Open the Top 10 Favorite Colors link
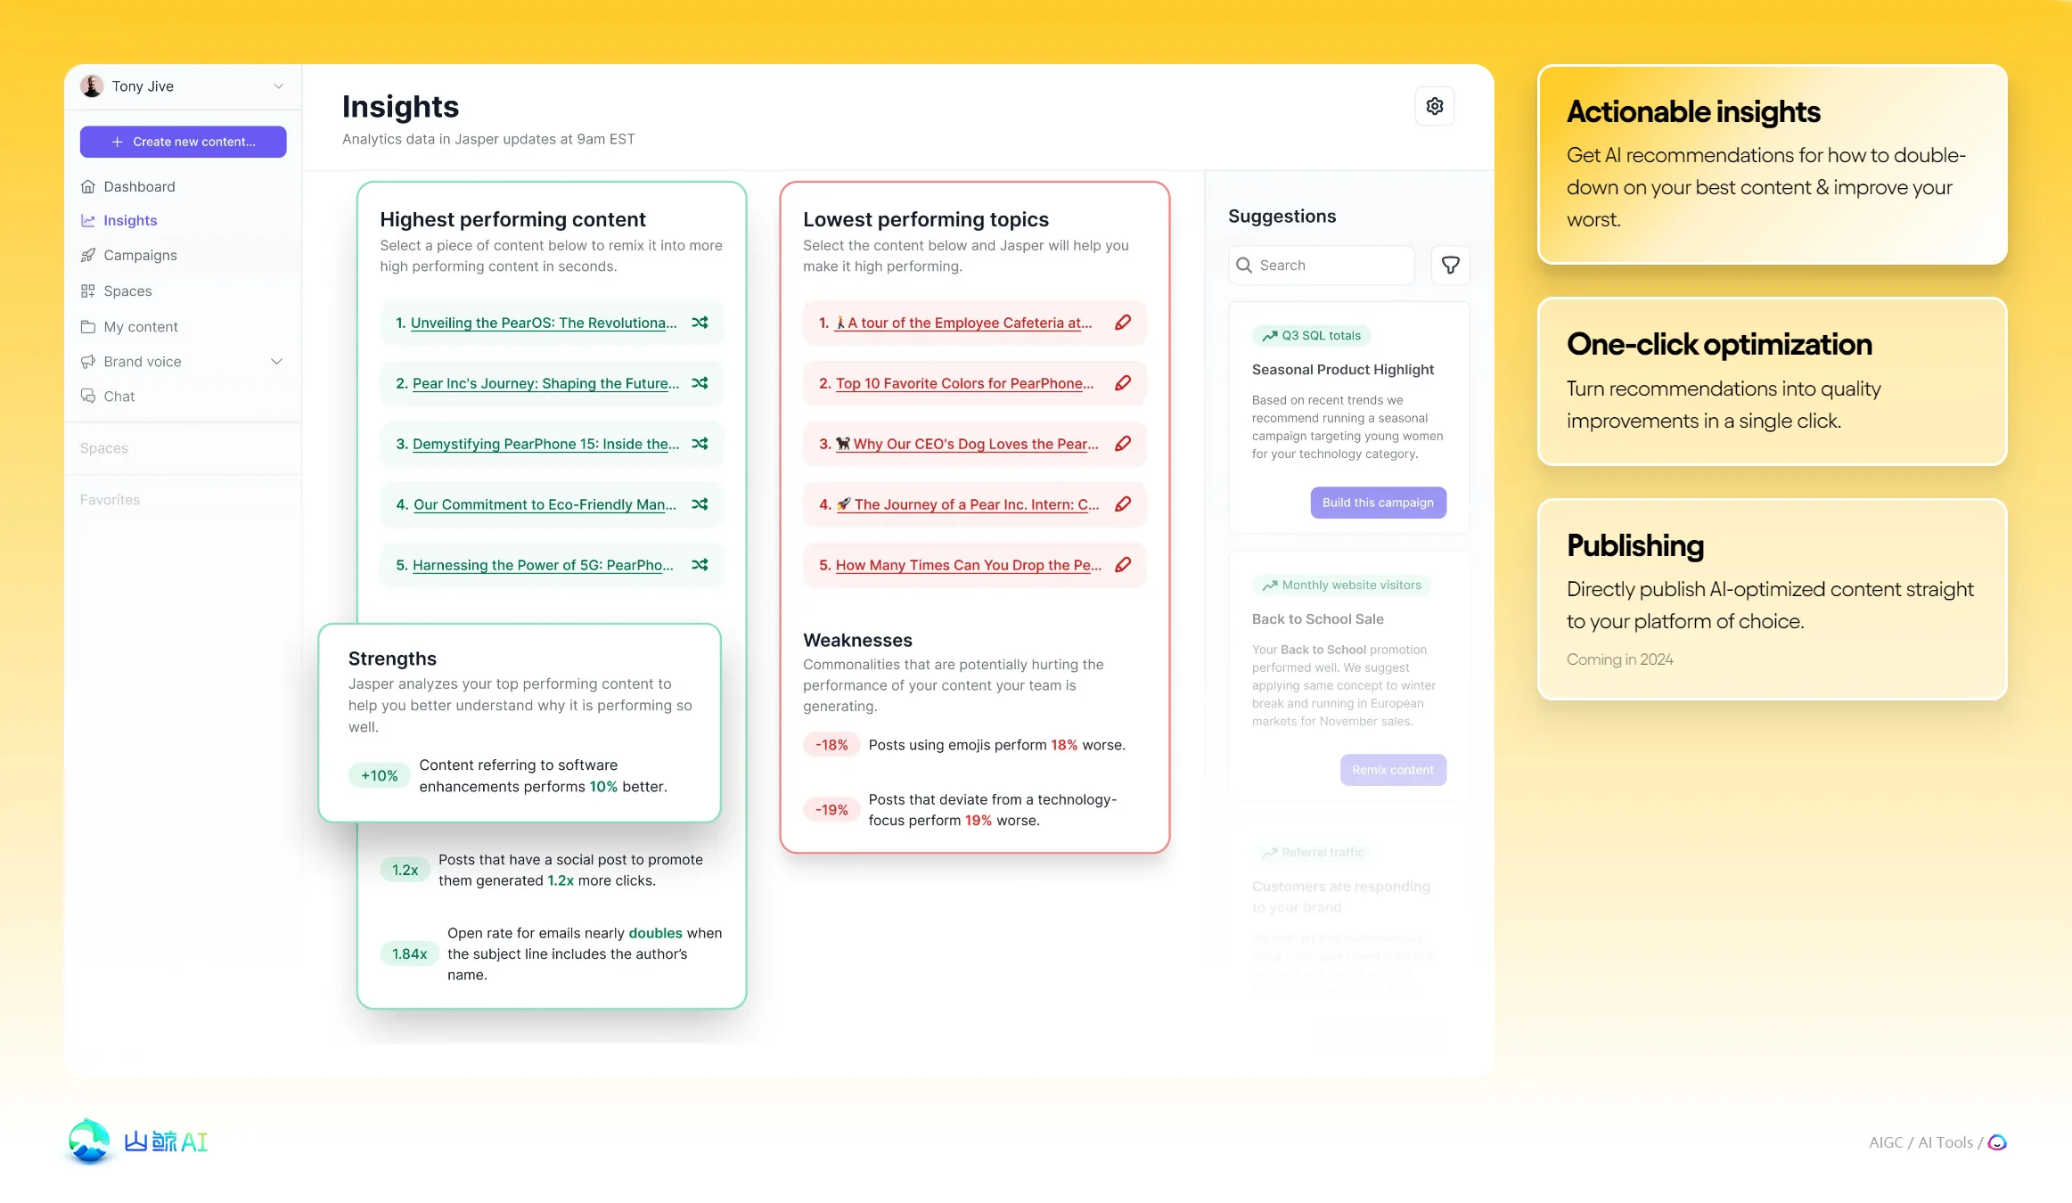The image size is (2072, 1203). pyautogui.click(x=965, y=384)
